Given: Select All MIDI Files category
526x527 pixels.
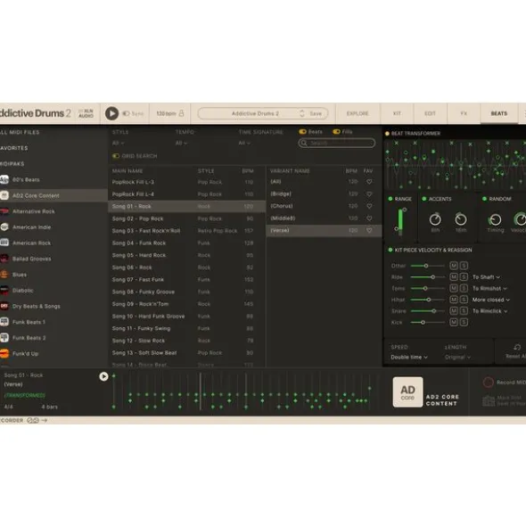Looking at the screenshot, I should [x=20, y=132].
